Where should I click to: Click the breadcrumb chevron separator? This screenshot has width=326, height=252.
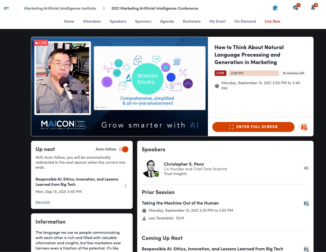103,8
